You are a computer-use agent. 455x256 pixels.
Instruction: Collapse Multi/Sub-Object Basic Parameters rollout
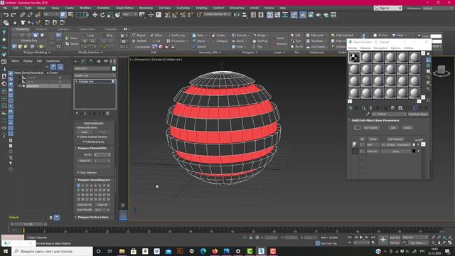375,120
